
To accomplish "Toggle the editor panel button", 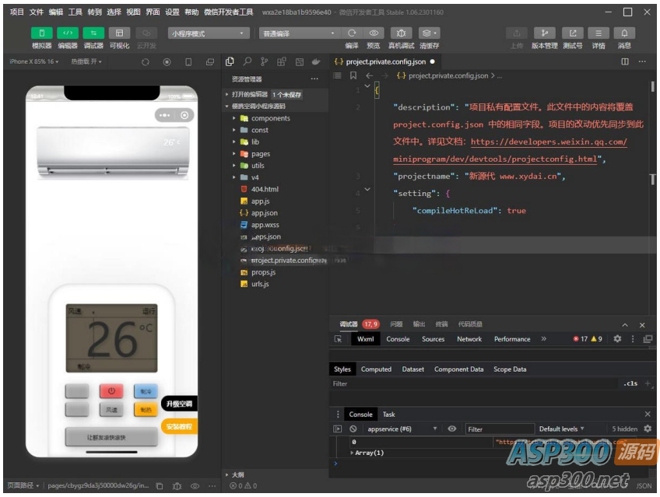I will click(x=68, y=33).
